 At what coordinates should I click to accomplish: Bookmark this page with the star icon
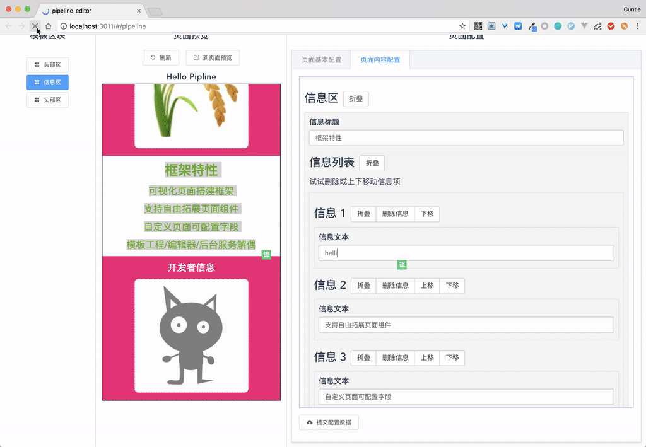[x=462, y=26]
